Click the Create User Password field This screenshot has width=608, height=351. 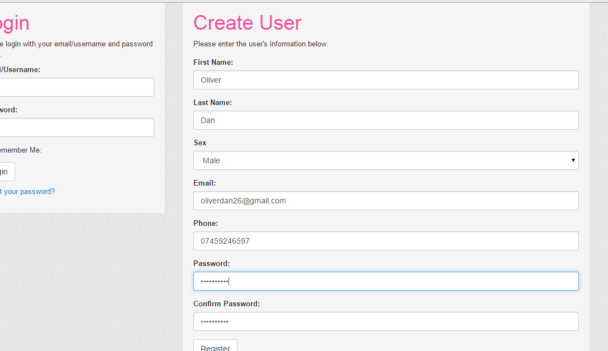pos(386,281)
